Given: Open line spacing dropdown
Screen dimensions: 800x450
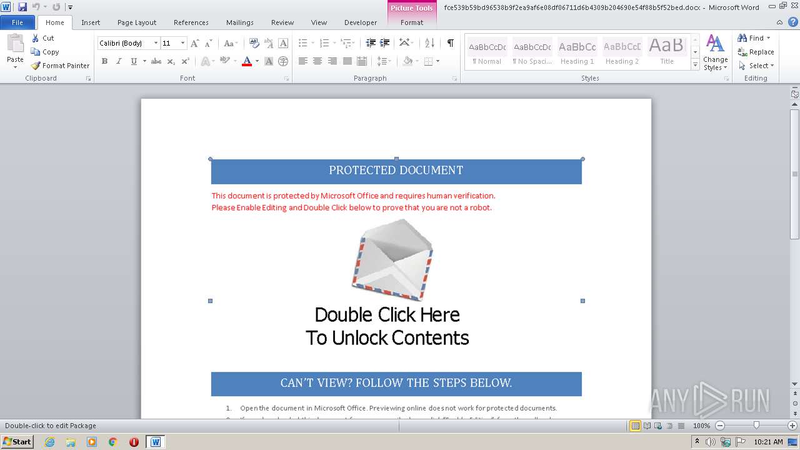Looking at the screenshot, I should pos(384,61).
